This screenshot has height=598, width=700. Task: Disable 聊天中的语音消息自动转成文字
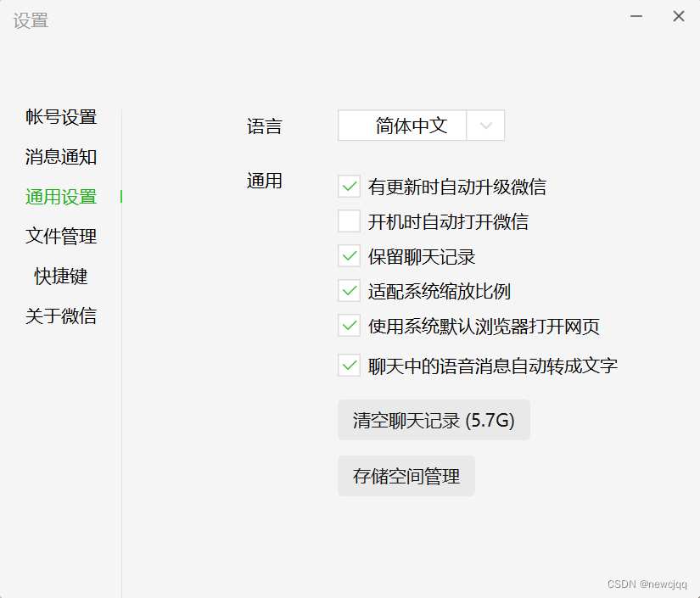pyautogui.click(x=349, y=366)
